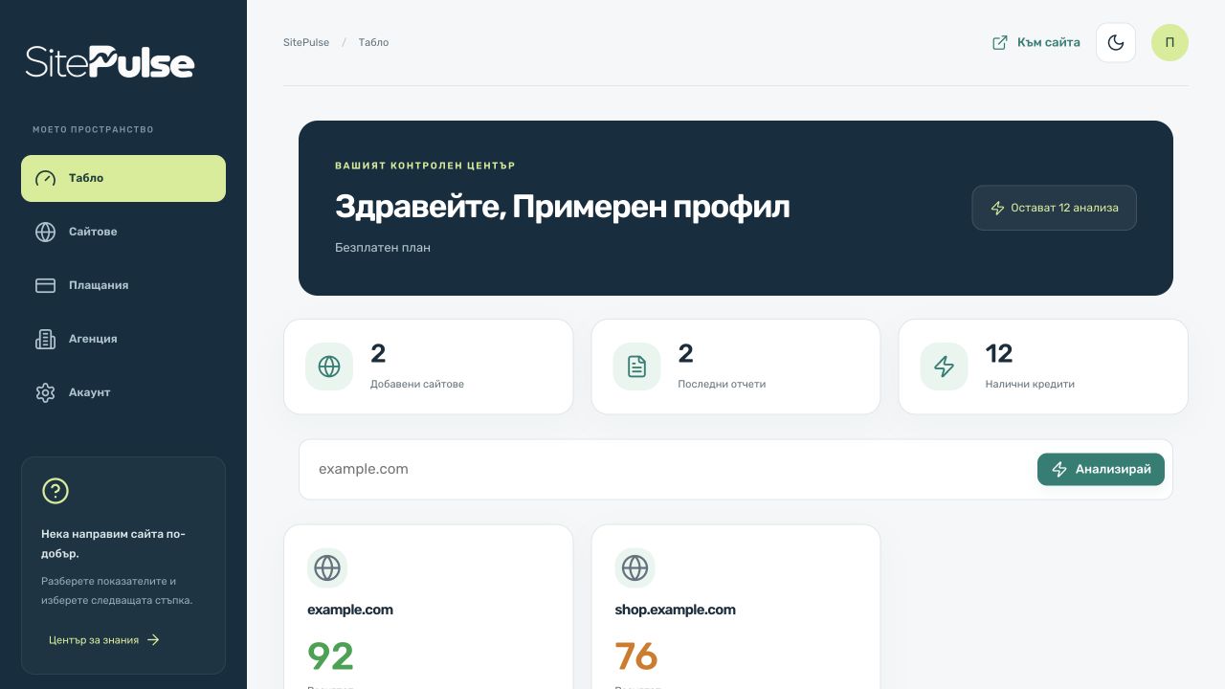Click the globe icon beside Сайтове

pos(45,232)
